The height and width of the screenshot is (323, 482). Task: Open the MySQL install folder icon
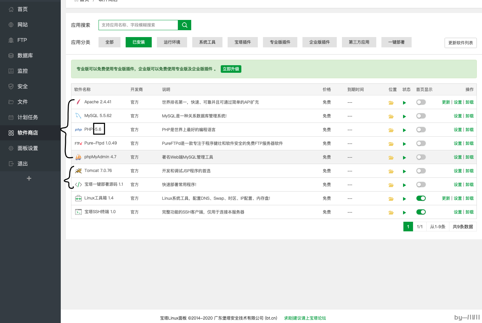(x=391, y=116)
